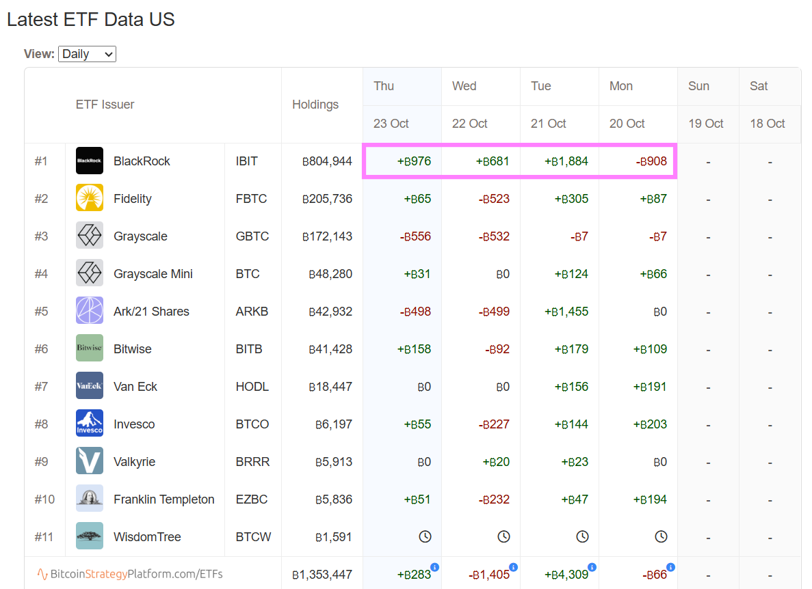Click the Van Eck logo icon
Image resolution: width=812 pixels, height=589 pixels.
click(x=90, y=387)
